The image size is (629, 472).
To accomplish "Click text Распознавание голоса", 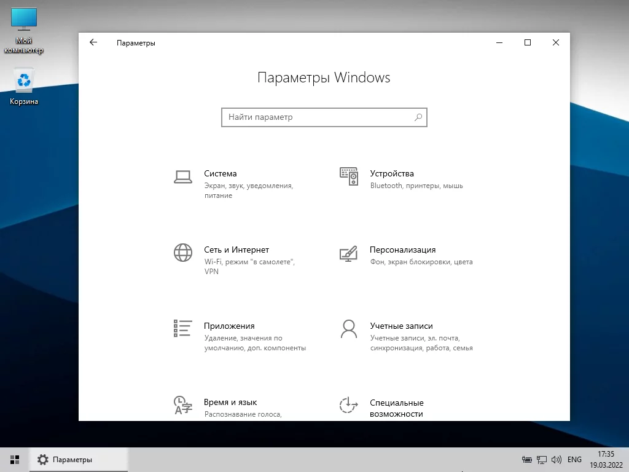I will (243, 414).
